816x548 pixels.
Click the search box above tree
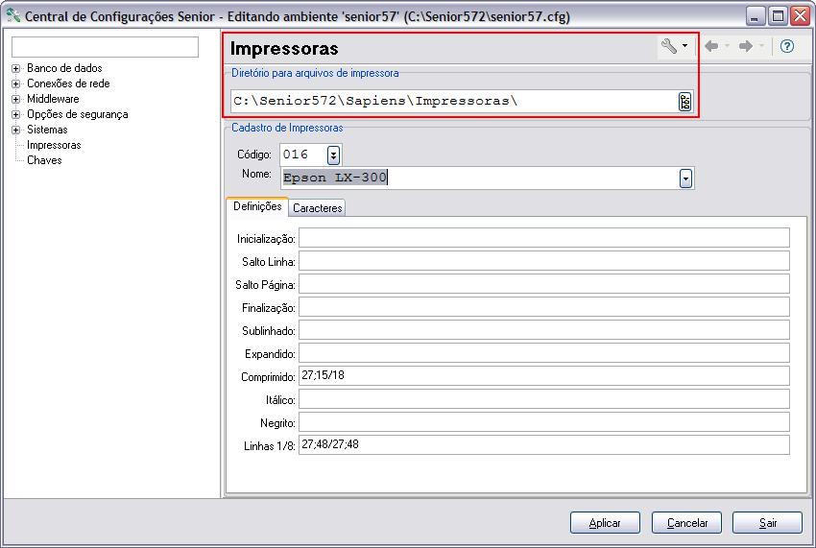point(105,47)
